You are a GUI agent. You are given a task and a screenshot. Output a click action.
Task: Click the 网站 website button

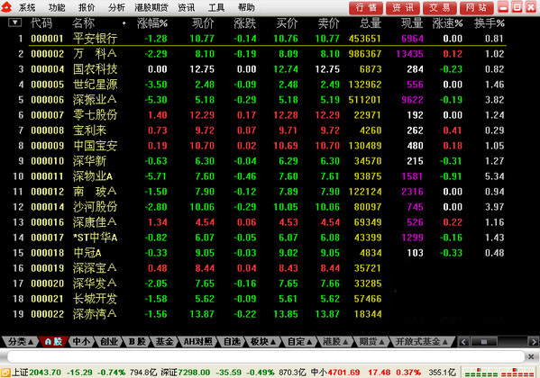[x=477, y=8]
